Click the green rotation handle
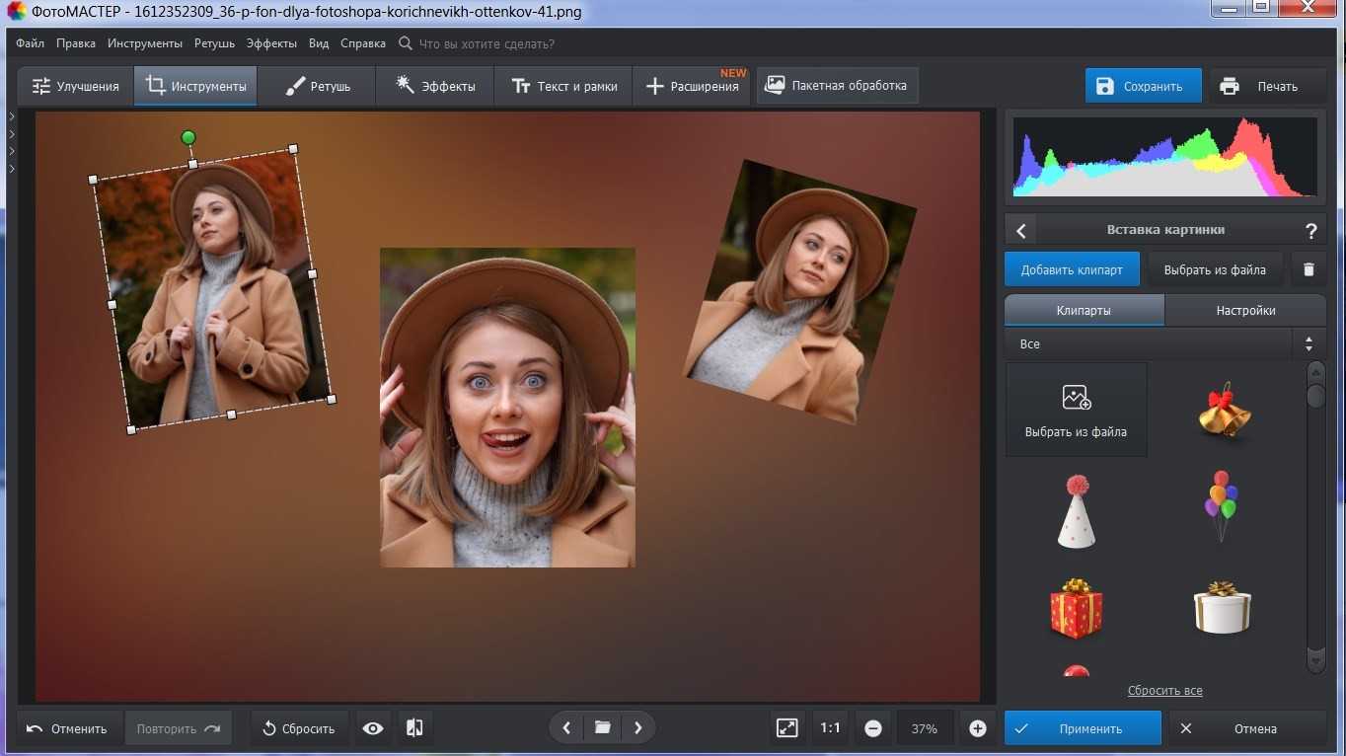 (x=188, y=137)
